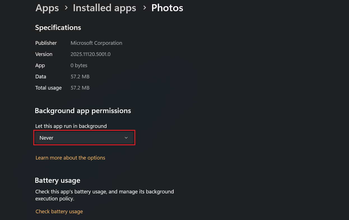This screenshot has width=349, height=220.
Task: Click the dropdown arrow beside Never
Action: 126,138
